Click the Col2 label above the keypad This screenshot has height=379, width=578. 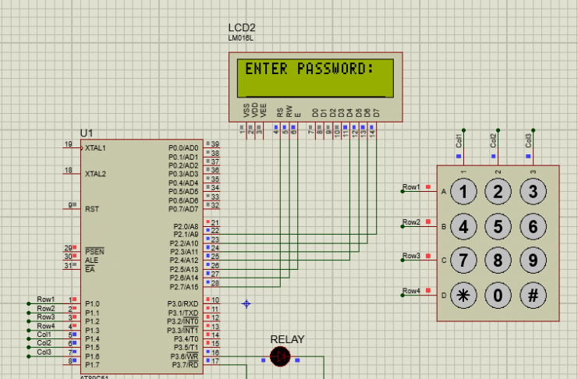493,141
